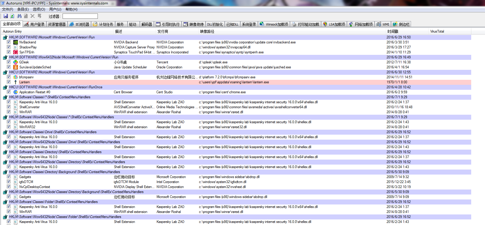Click the 1970/1/1 8:00 timestamp
The image size is (485, 225).
tap(397, 82)
